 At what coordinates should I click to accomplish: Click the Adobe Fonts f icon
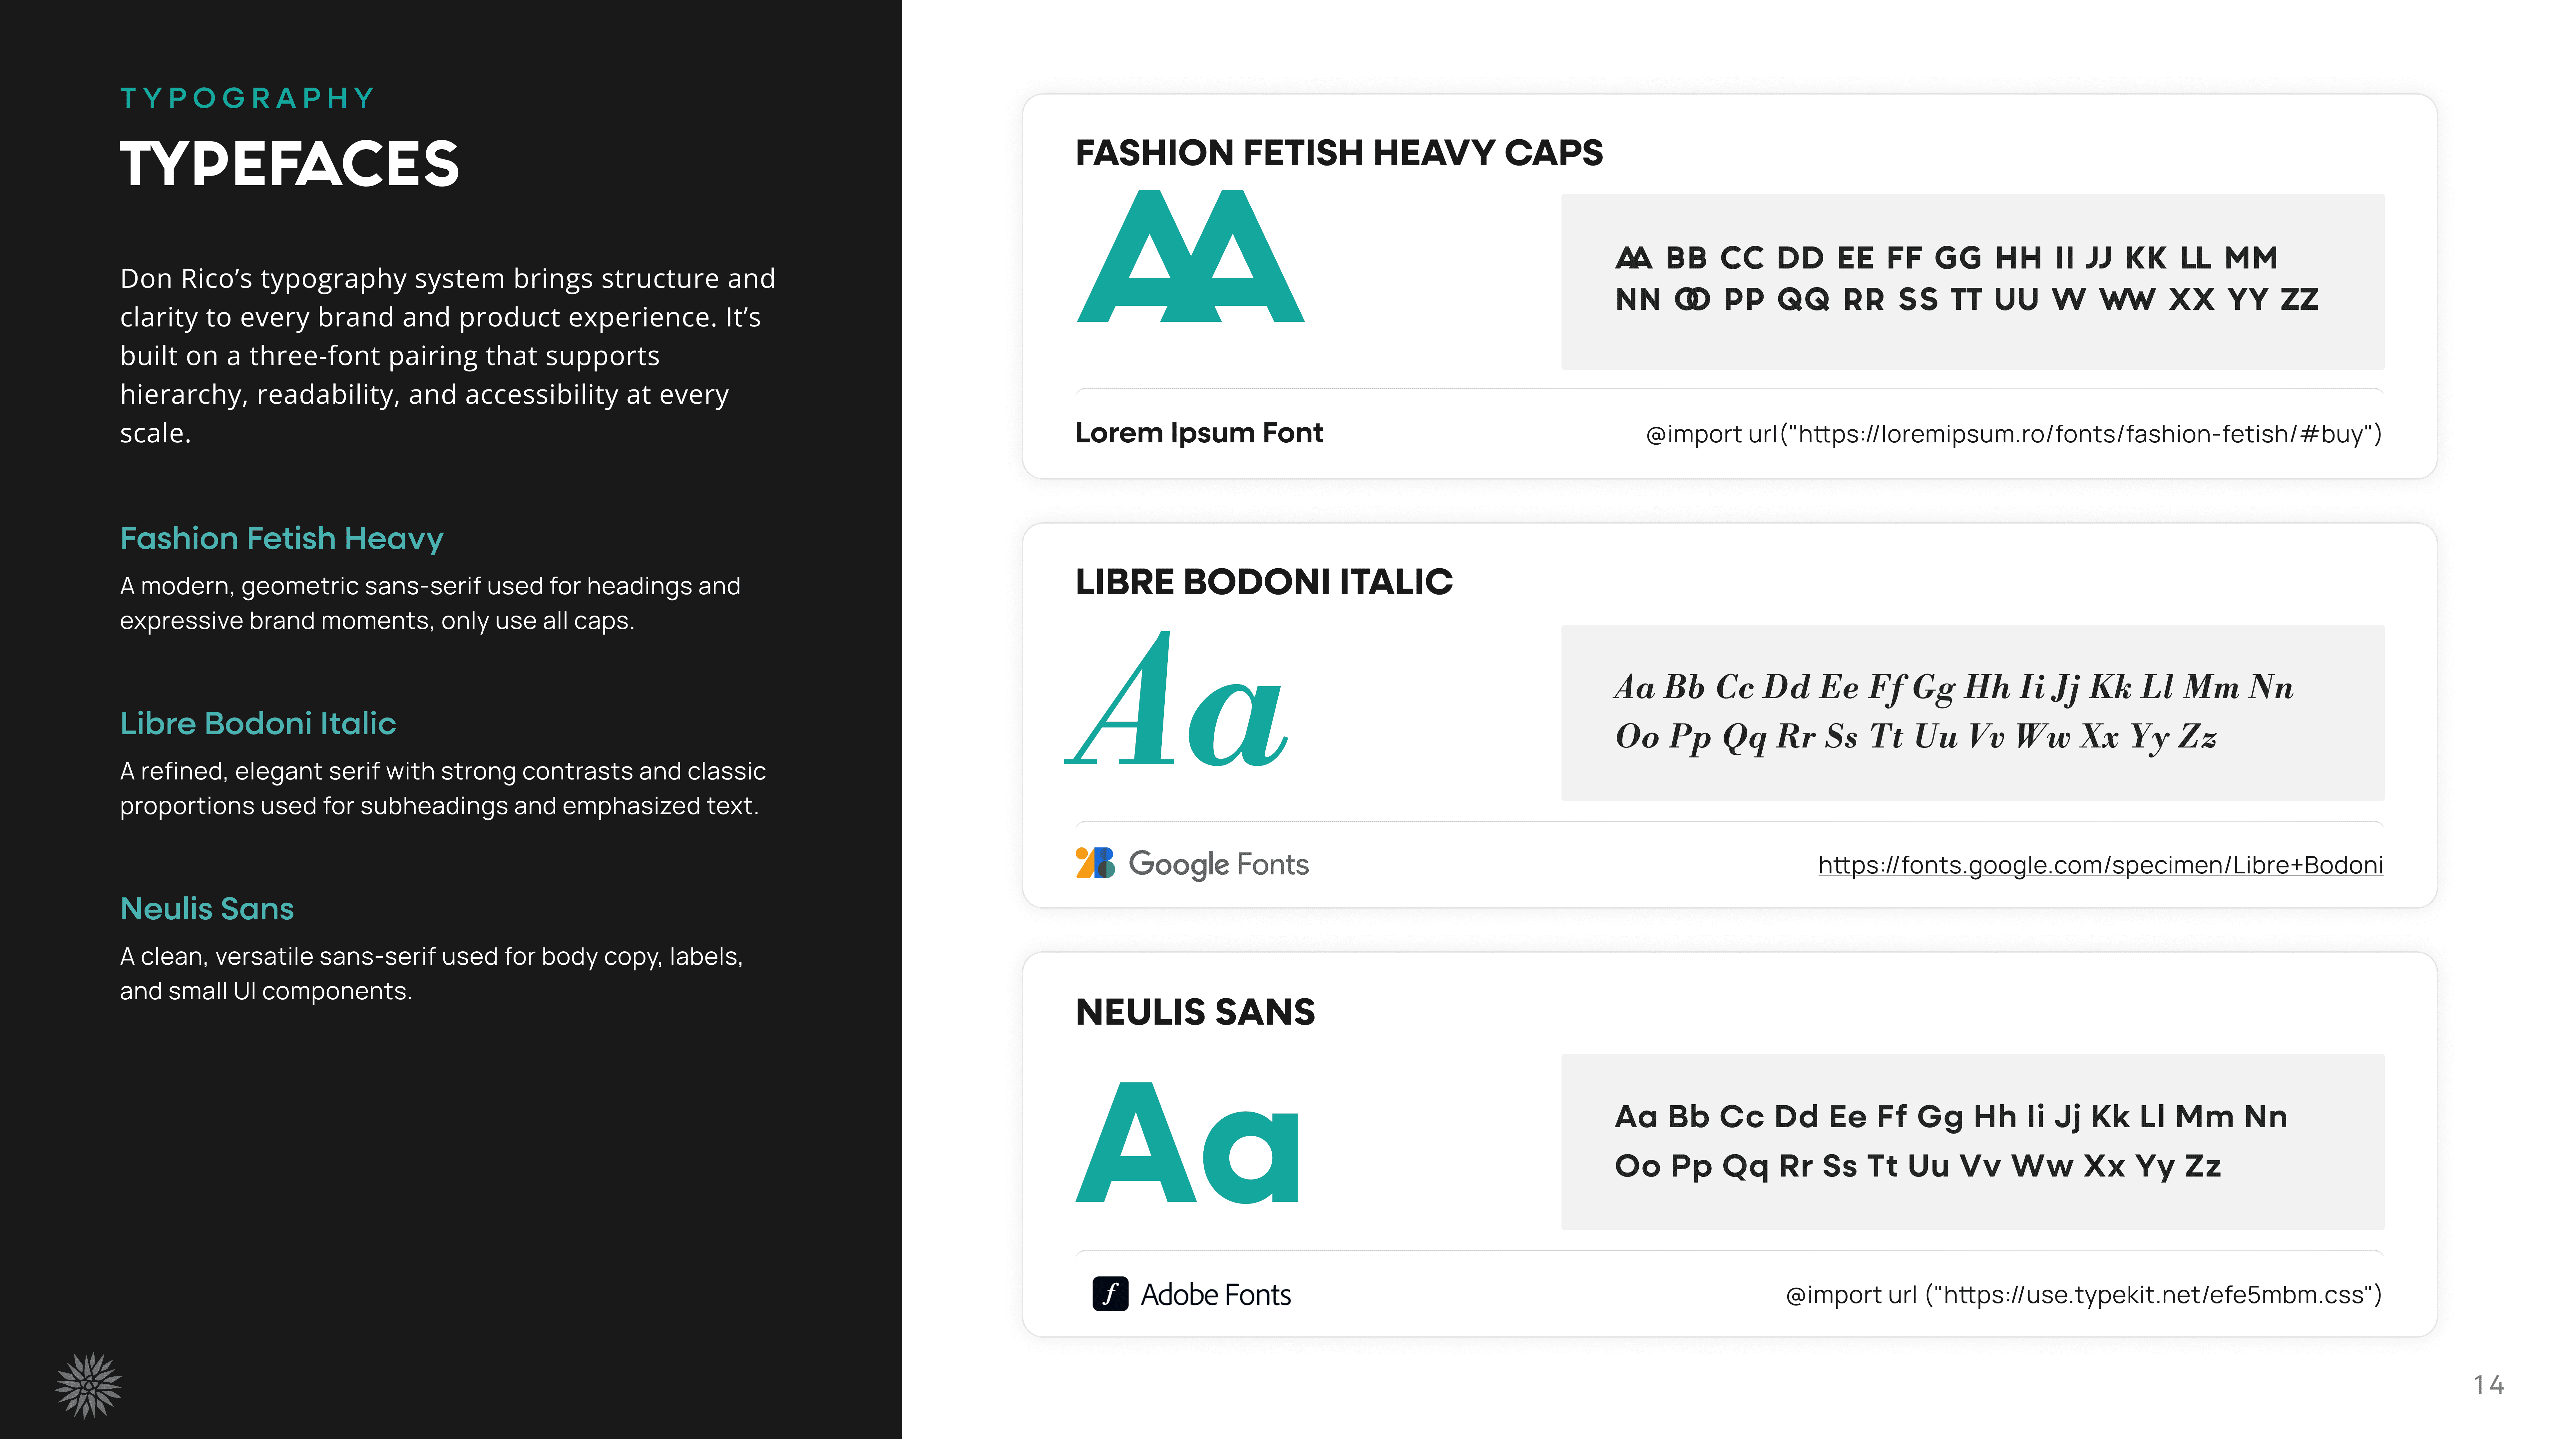1110,1294
